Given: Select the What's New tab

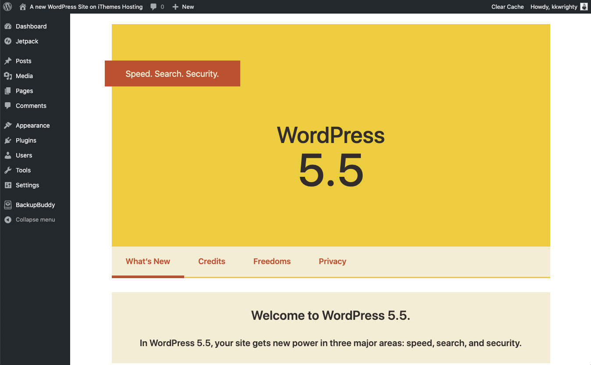Looking at the screenshot, I should pos(148,261).
